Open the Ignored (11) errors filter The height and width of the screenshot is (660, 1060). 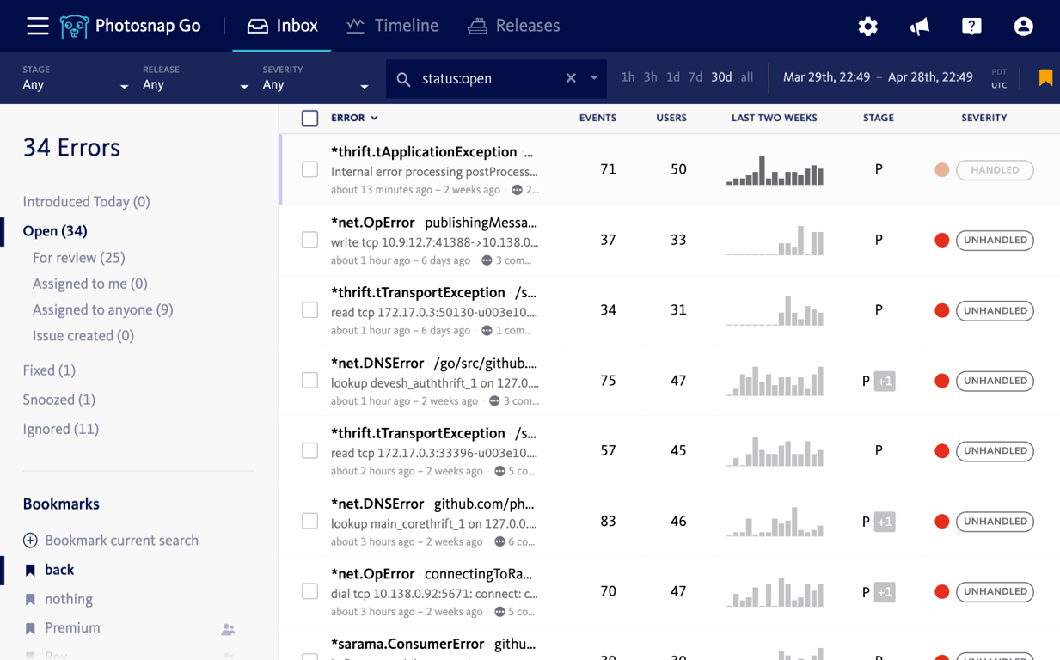click(x=61, y=429)
